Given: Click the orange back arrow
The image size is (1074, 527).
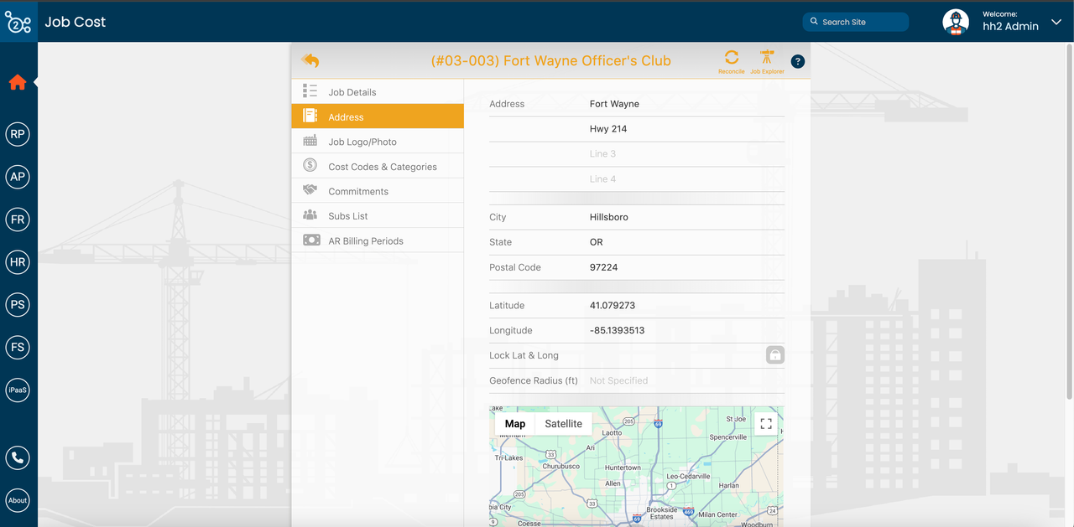Looking at the screenshot, I should 310,60.
